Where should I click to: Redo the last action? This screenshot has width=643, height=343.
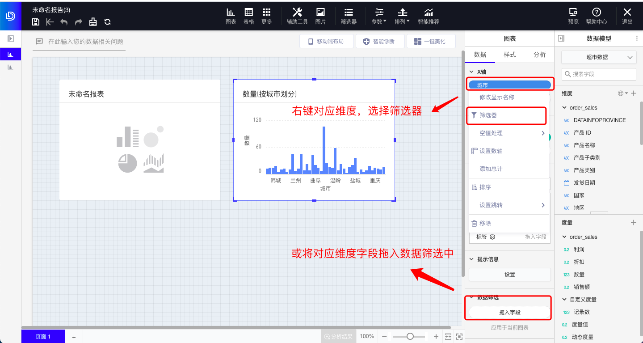[79, 21]
